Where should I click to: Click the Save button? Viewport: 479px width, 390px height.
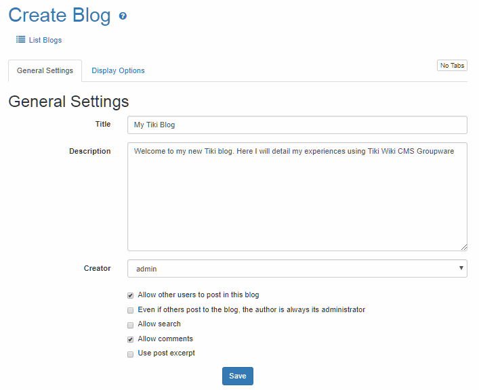click(x=237, y=376)
